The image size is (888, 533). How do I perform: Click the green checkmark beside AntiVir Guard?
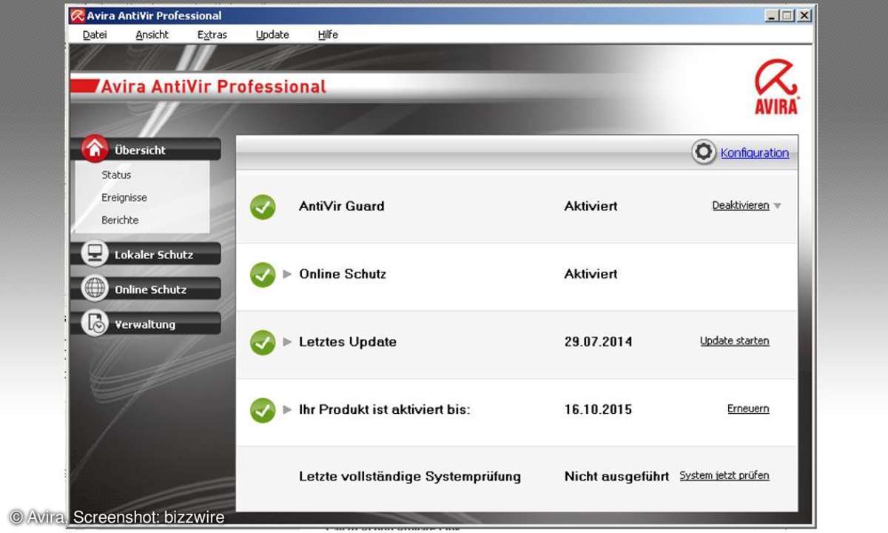coord(263,207)
